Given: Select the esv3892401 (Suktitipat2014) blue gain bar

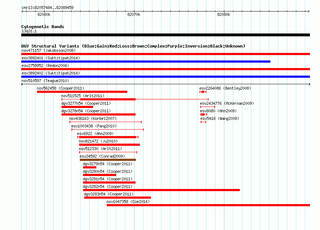Looking at the screenshot, I should pyautogui.click(x=146, y=62).
